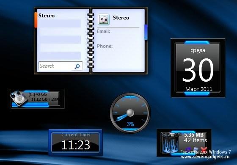Click the 11.12 GB / 28% usage text
The width and height of the screenshot is (237, 165).
pos(45,99)
